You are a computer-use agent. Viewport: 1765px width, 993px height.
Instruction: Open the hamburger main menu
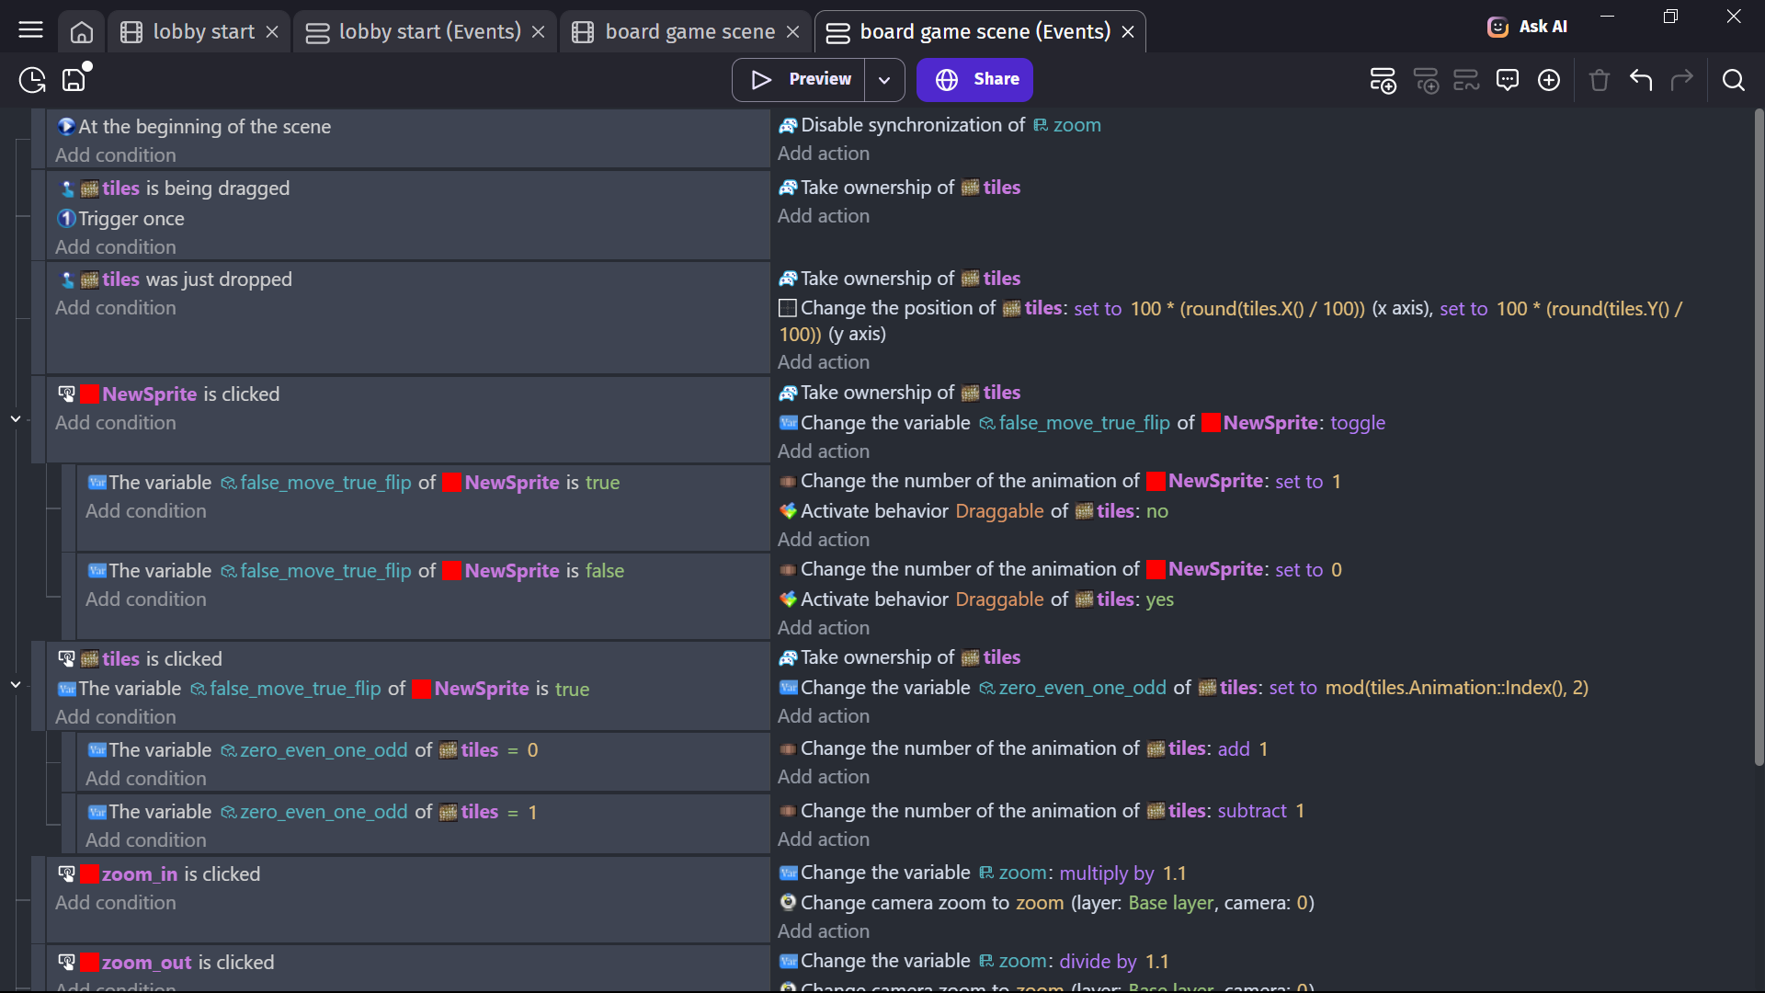30,30
